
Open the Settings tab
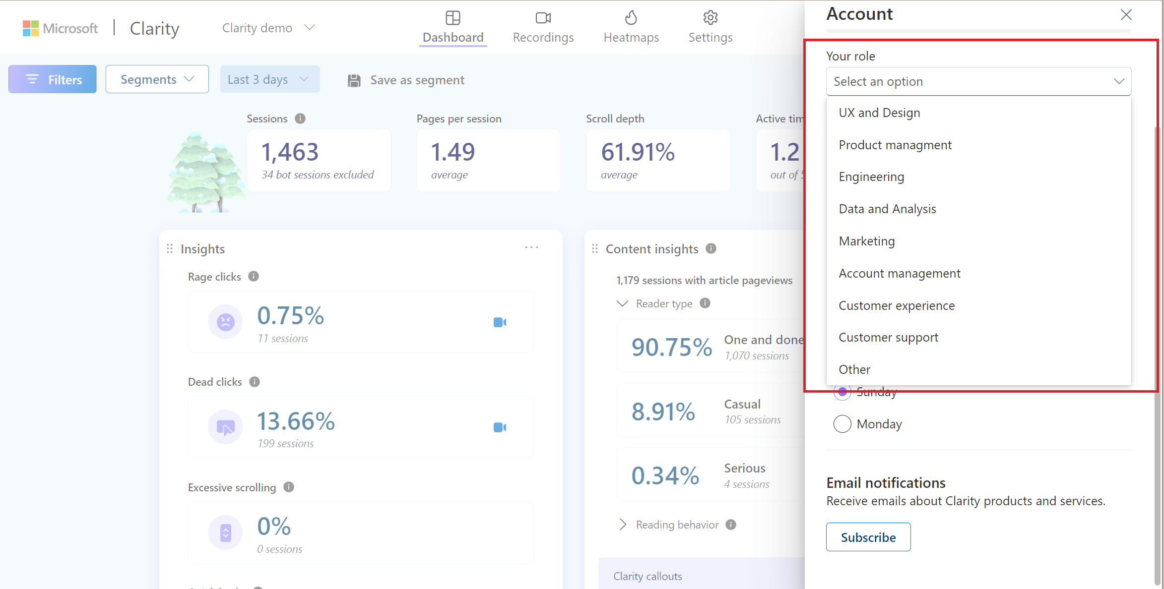(711, 27)
